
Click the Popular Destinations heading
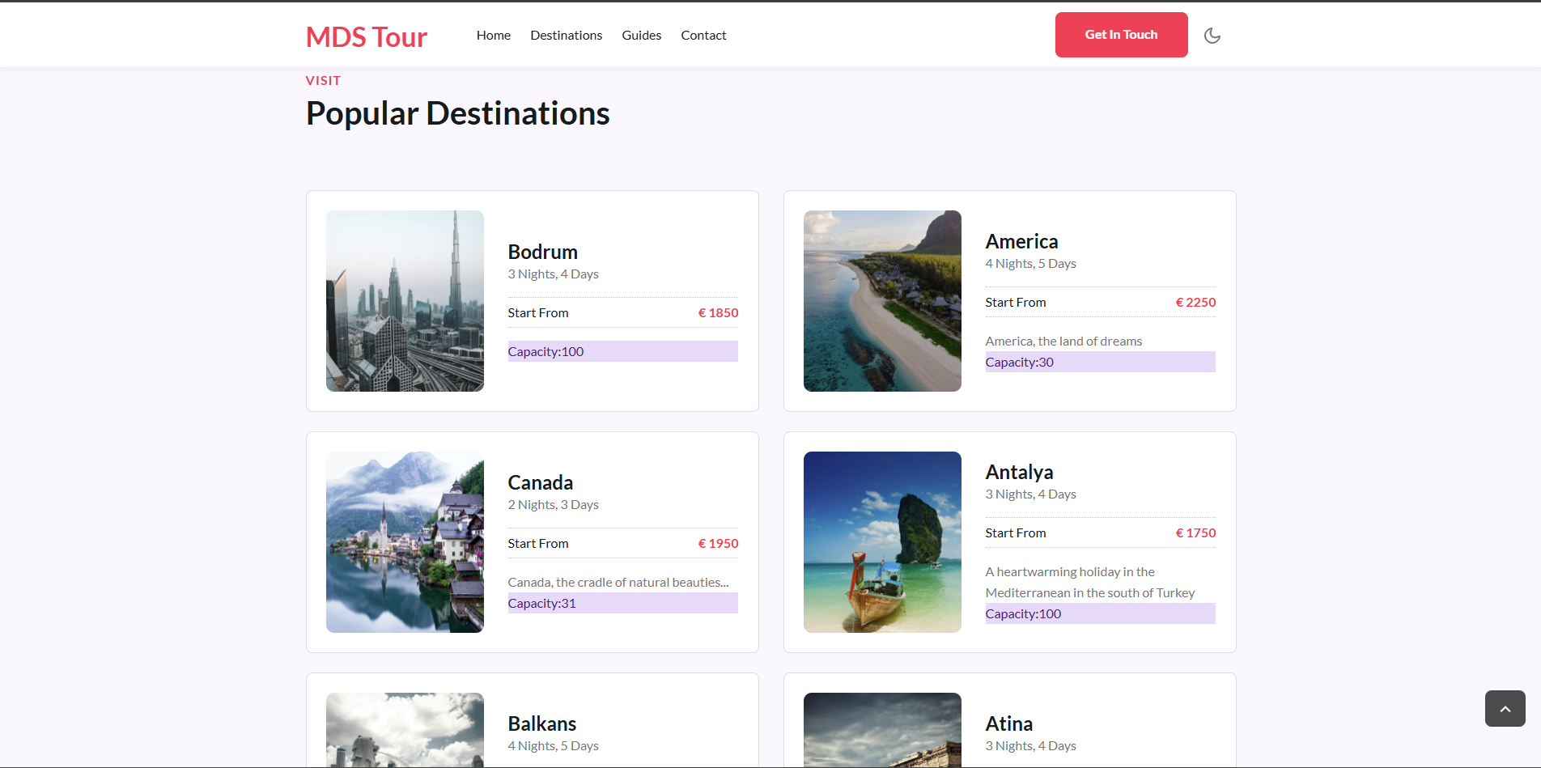457,113
